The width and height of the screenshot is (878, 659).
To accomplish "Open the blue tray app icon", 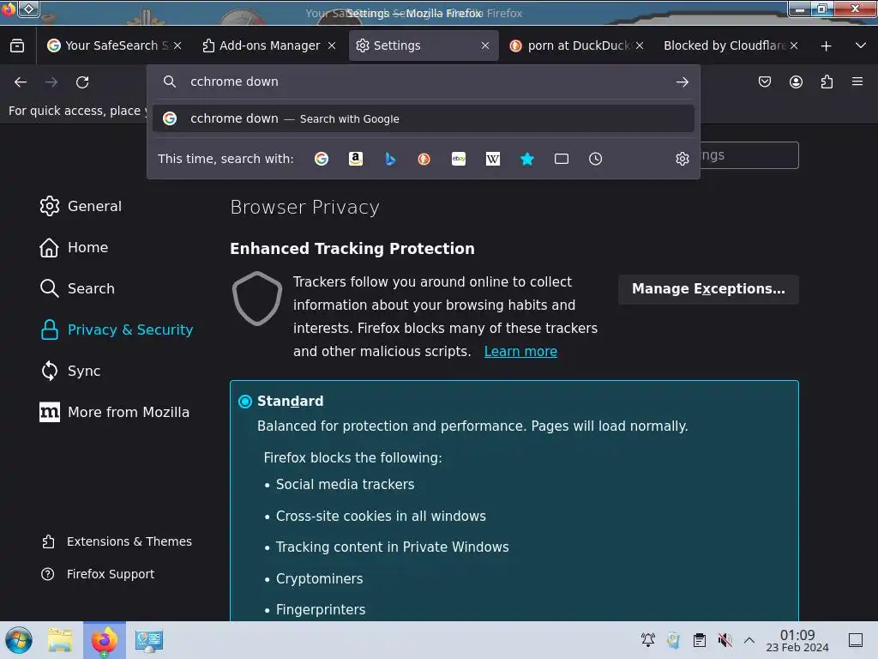I will coord(673,640).
